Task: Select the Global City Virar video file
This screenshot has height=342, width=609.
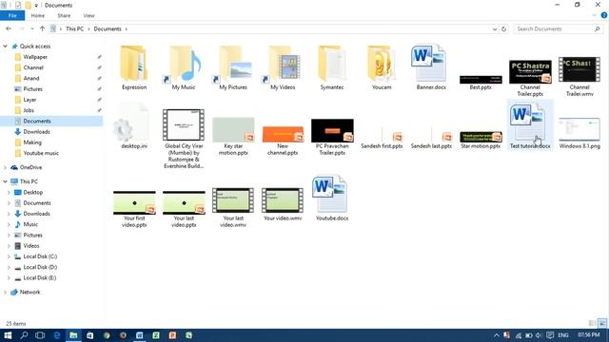Action: pyautogui.click(x=184, y=139)
